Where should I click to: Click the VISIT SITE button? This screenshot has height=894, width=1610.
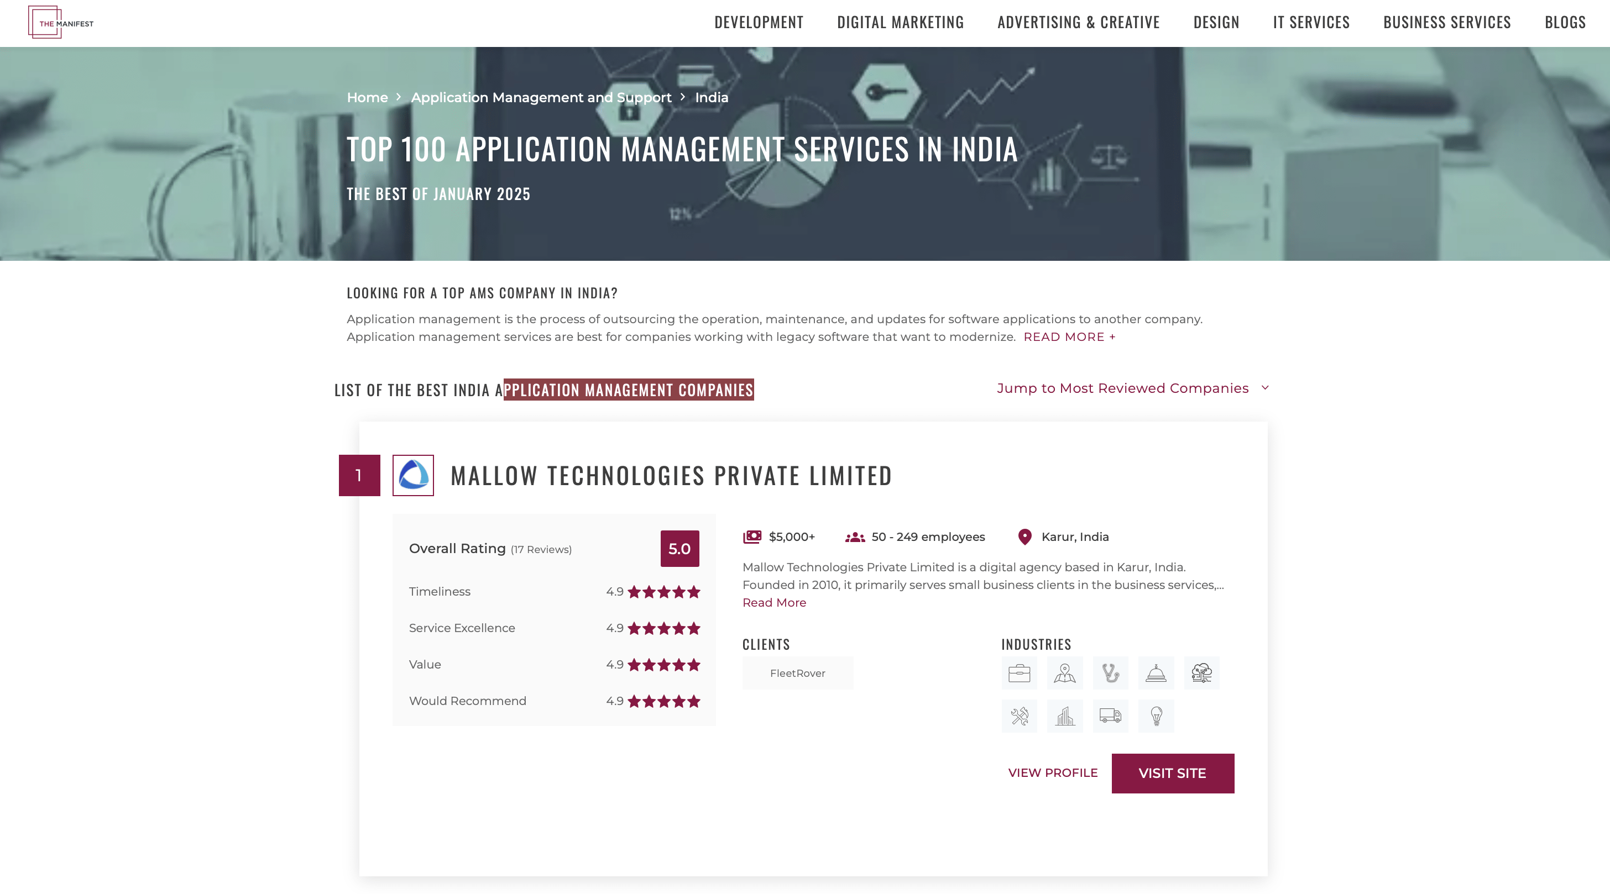tap(1173, 774)
